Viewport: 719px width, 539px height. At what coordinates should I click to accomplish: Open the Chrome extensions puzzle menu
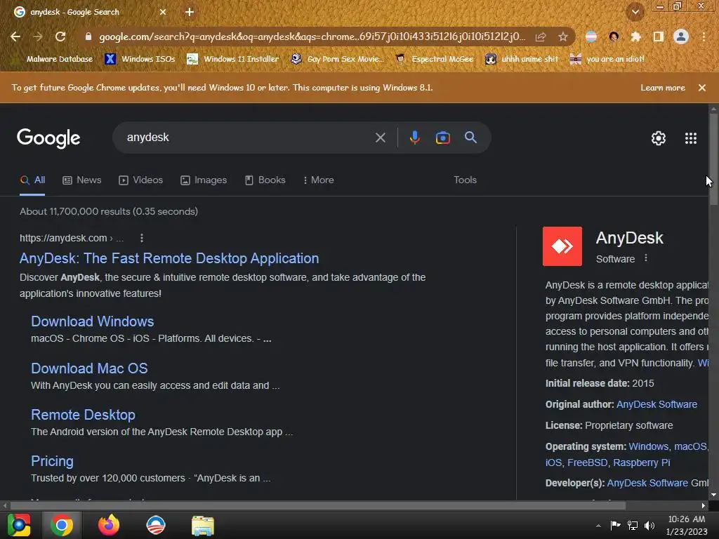tap(635, 36)
